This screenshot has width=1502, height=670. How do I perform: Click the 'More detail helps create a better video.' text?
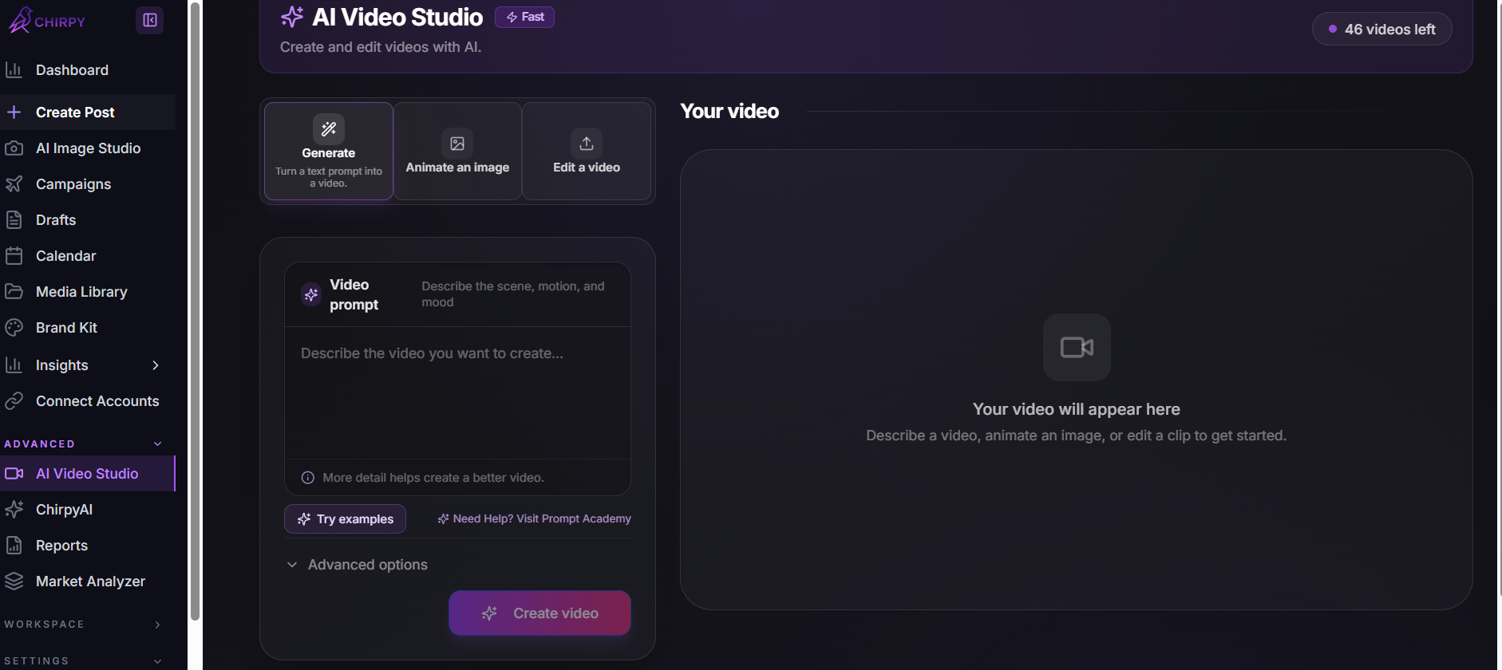pos(433,478)
